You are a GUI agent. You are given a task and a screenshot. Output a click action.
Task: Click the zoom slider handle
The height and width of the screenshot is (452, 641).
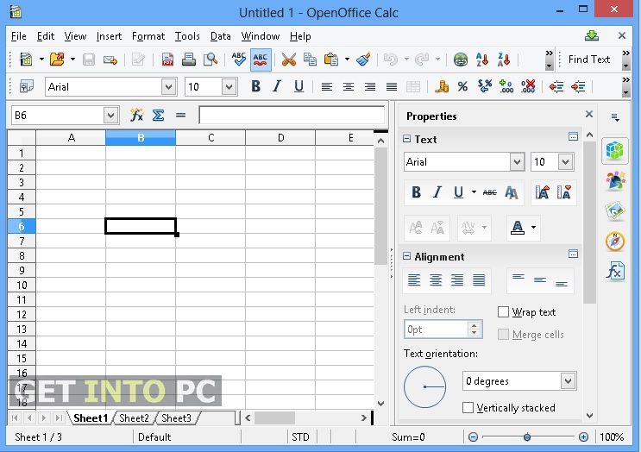[x=527, y=437]
